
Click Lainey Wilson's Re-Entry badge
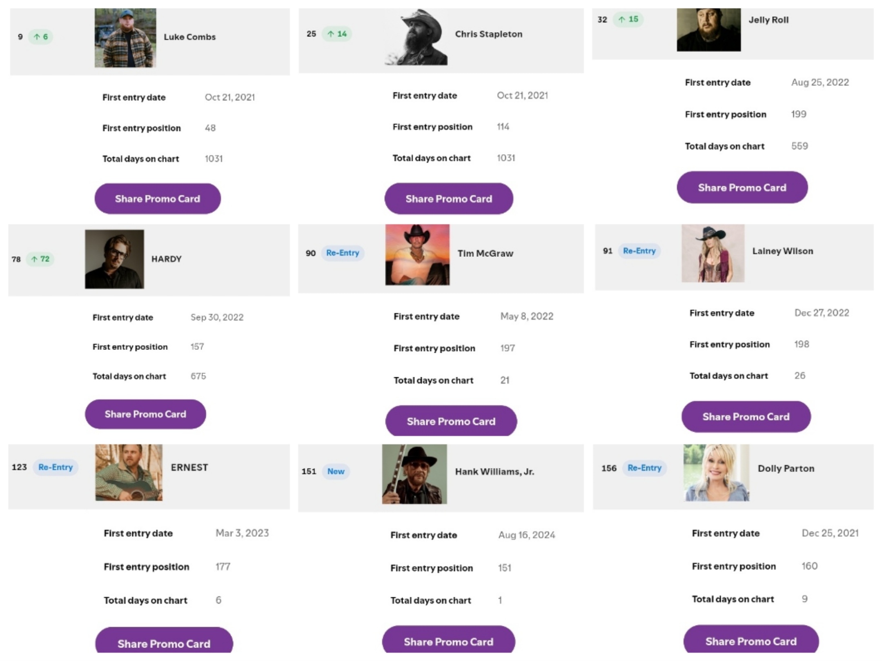[x=639, y=251]
